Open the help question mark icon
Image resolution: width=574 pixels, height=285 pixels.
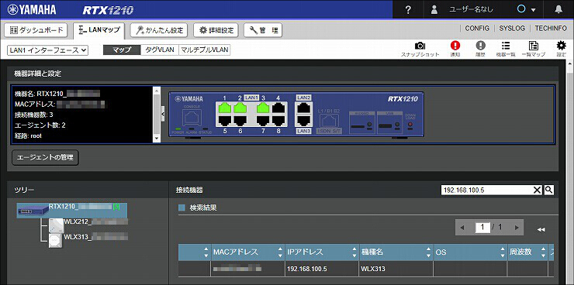point(408,10)
